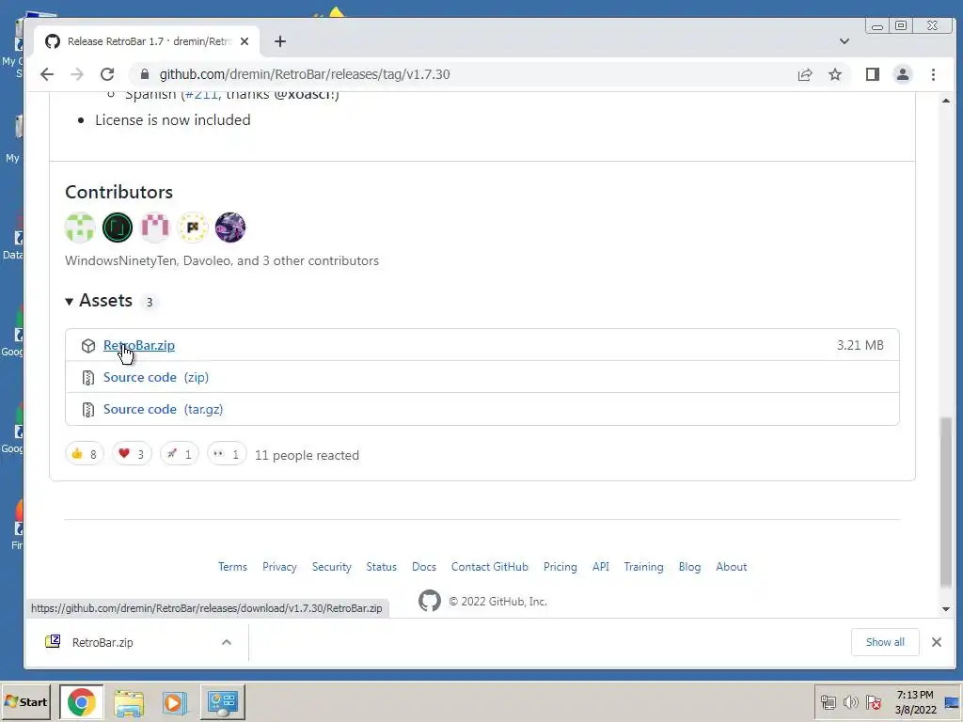
Task: Open the Security footer link
Action: coord(332,567)
